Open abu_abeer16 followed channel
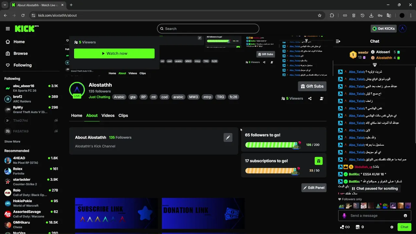This screenshot has width=416, height=234. pos(31,88)
